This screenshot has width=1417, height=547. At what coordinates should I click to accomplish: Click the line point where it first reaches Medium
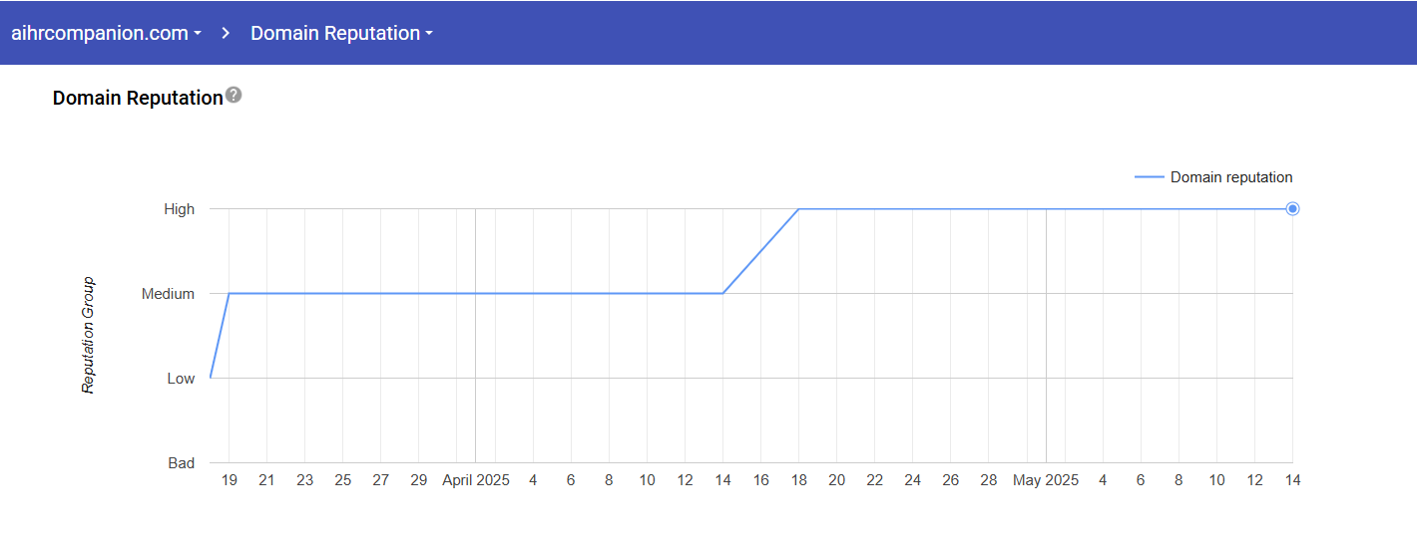[230, 293]
